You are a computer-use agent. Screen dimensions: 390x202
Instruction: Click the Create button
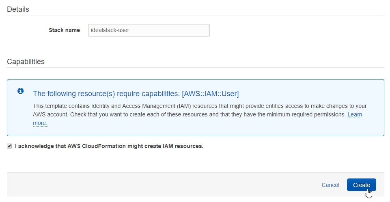[361, 185]
